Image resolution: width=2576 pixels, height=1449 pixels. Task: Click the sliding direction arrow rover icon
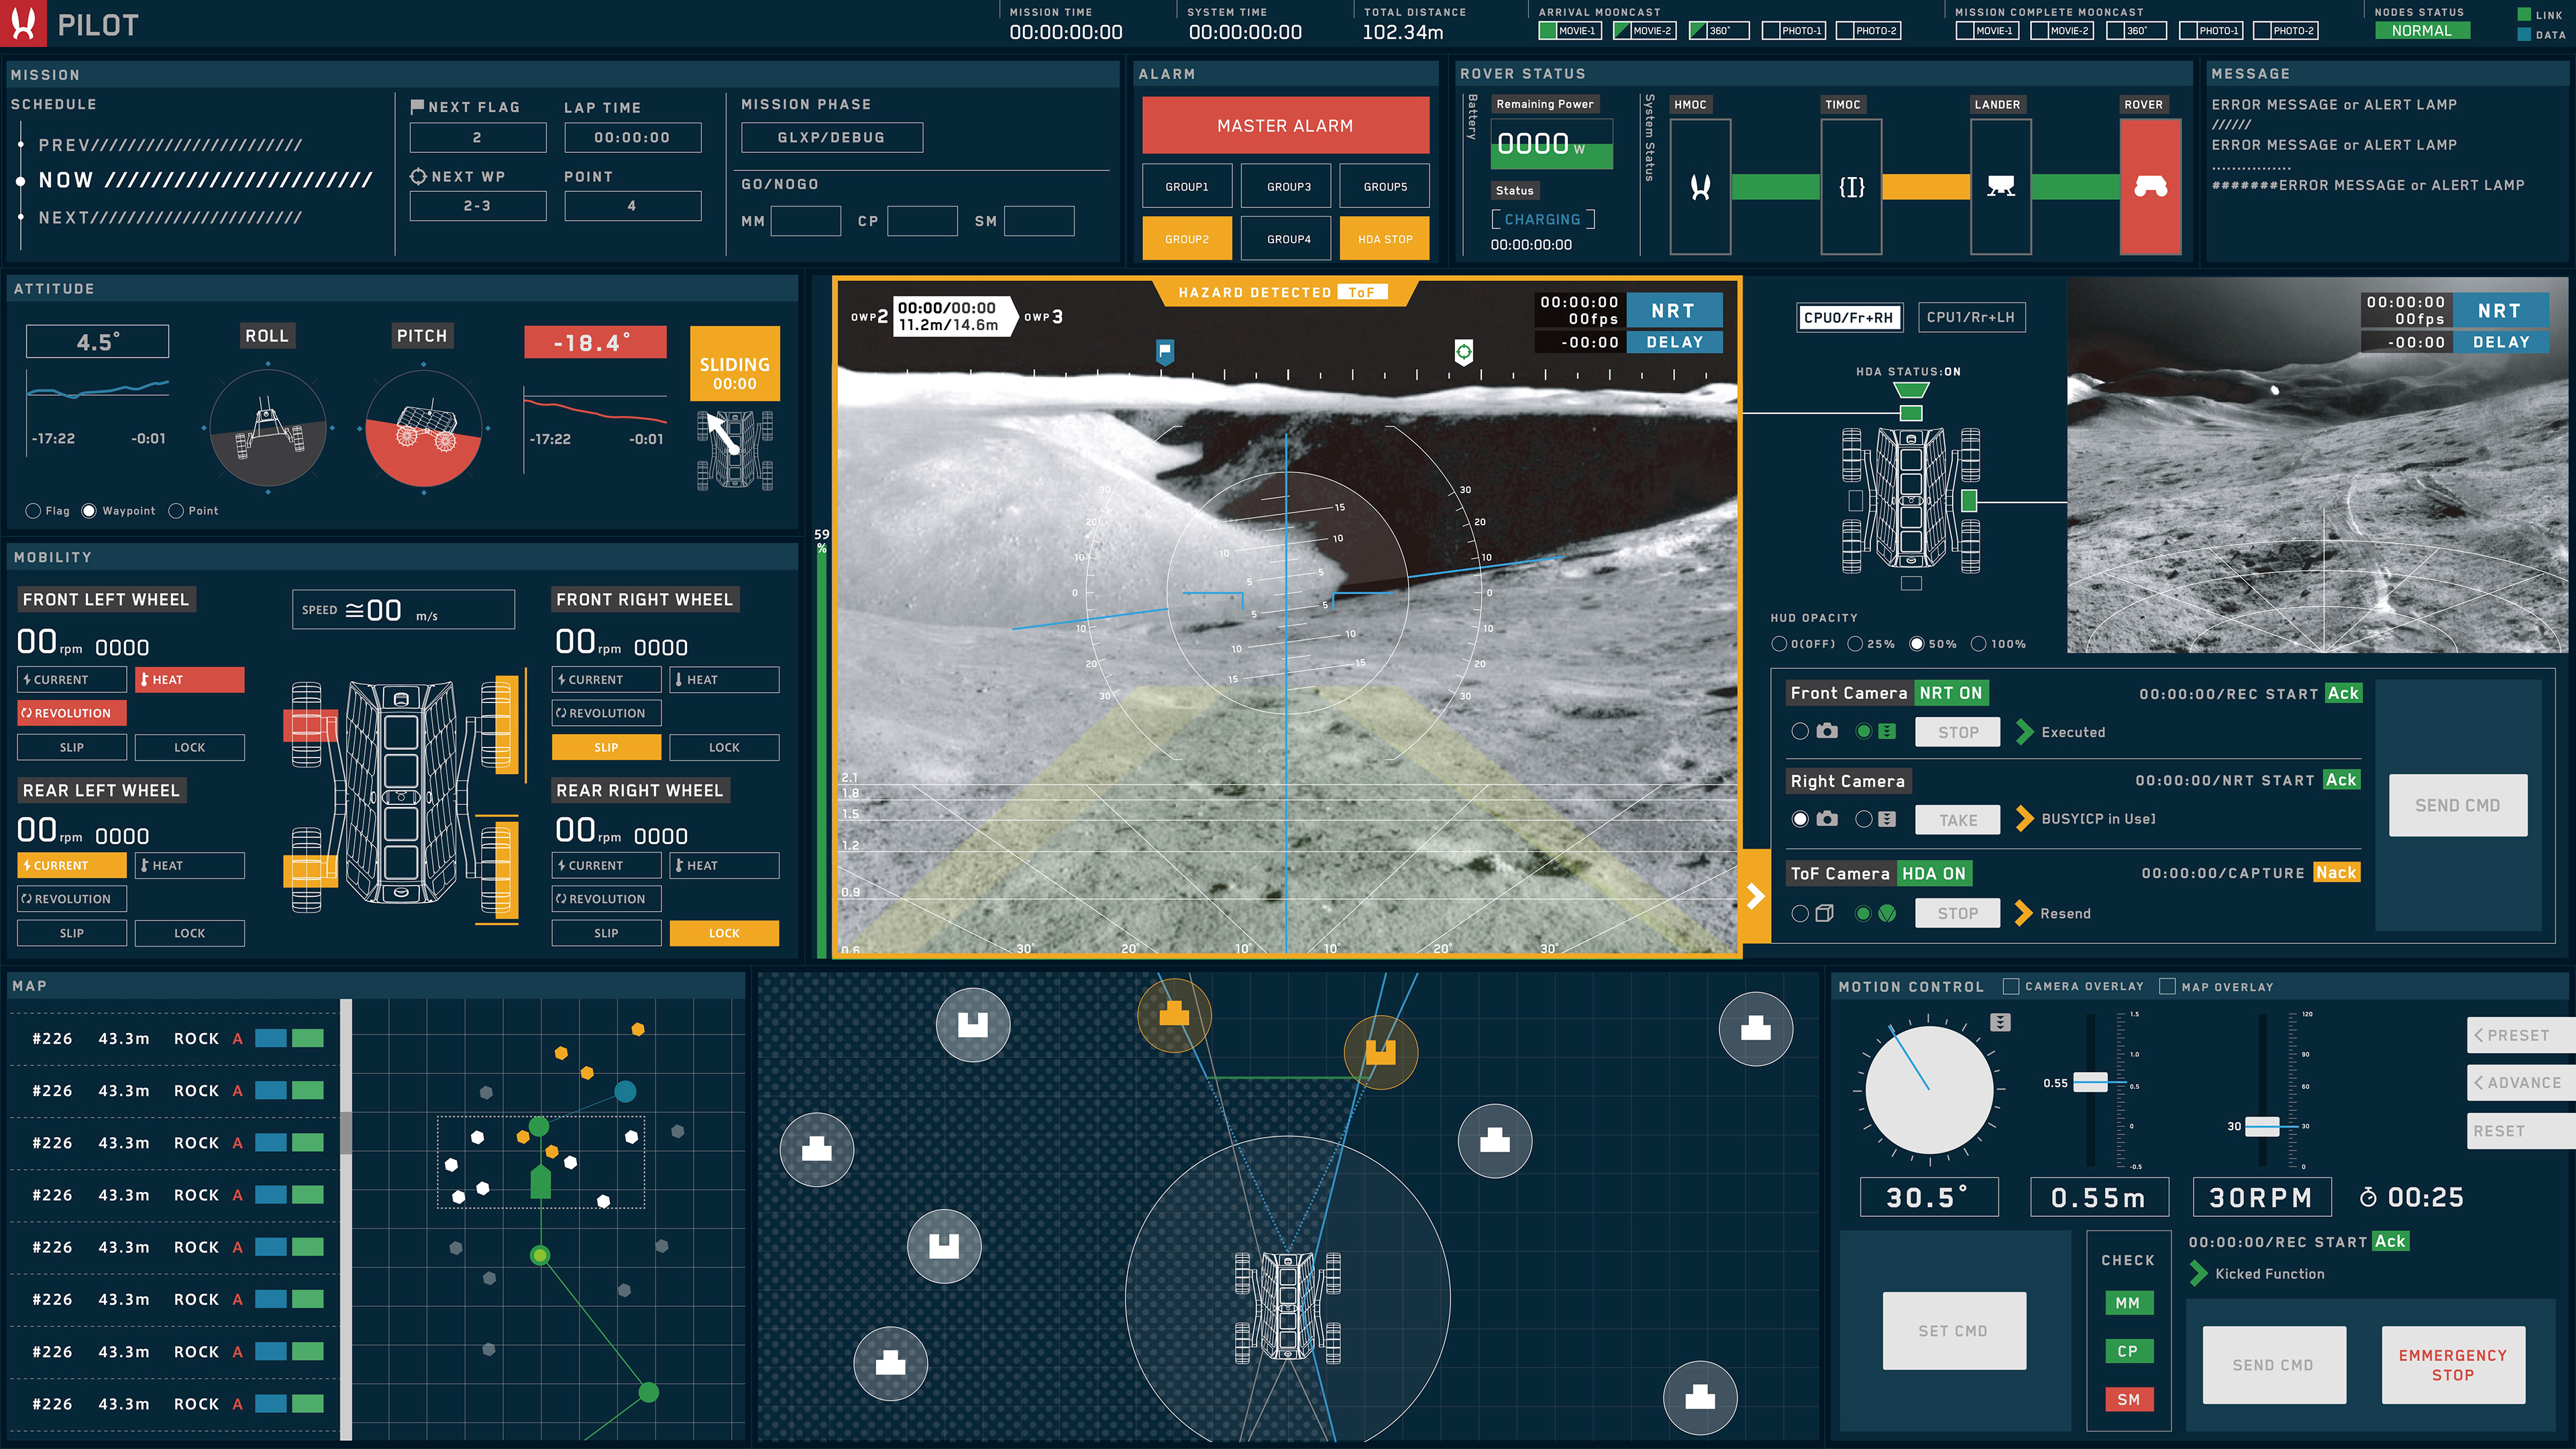click(734, 450)
